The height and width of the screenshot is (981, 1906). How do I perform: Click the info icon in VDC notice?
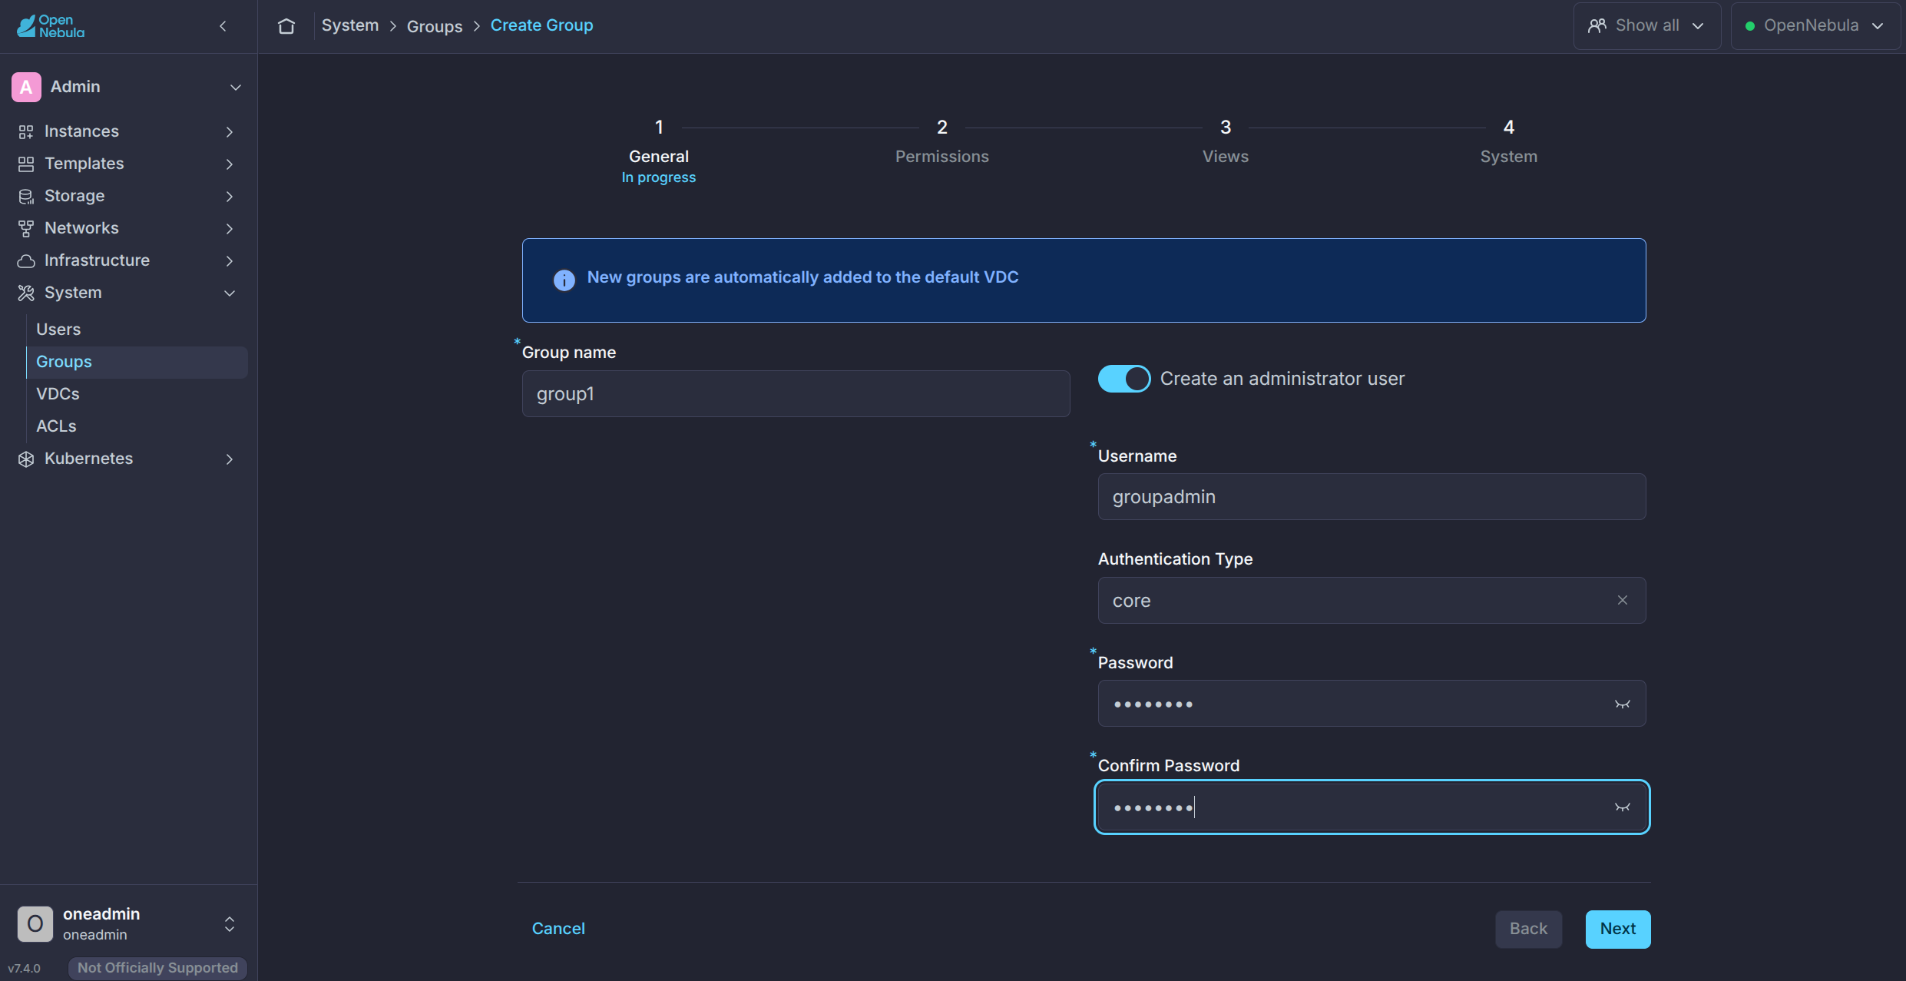click(x=564, y=280)
